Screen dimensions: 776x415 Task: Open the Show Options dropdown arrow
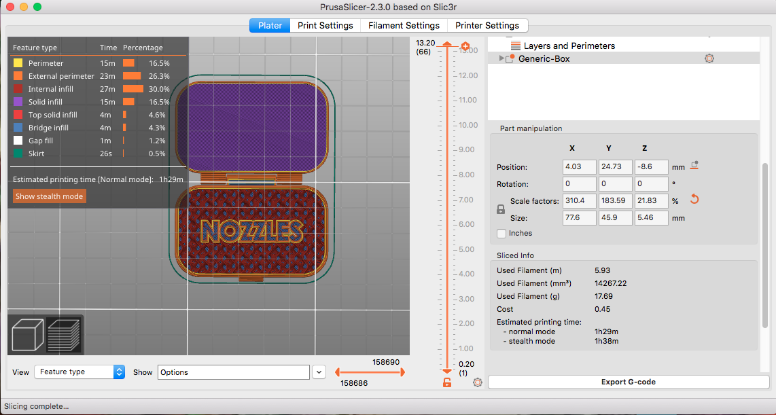[x=319, y=372]
